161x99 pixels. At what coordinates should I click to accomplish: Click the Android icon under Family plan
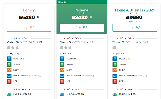[13, 48]
